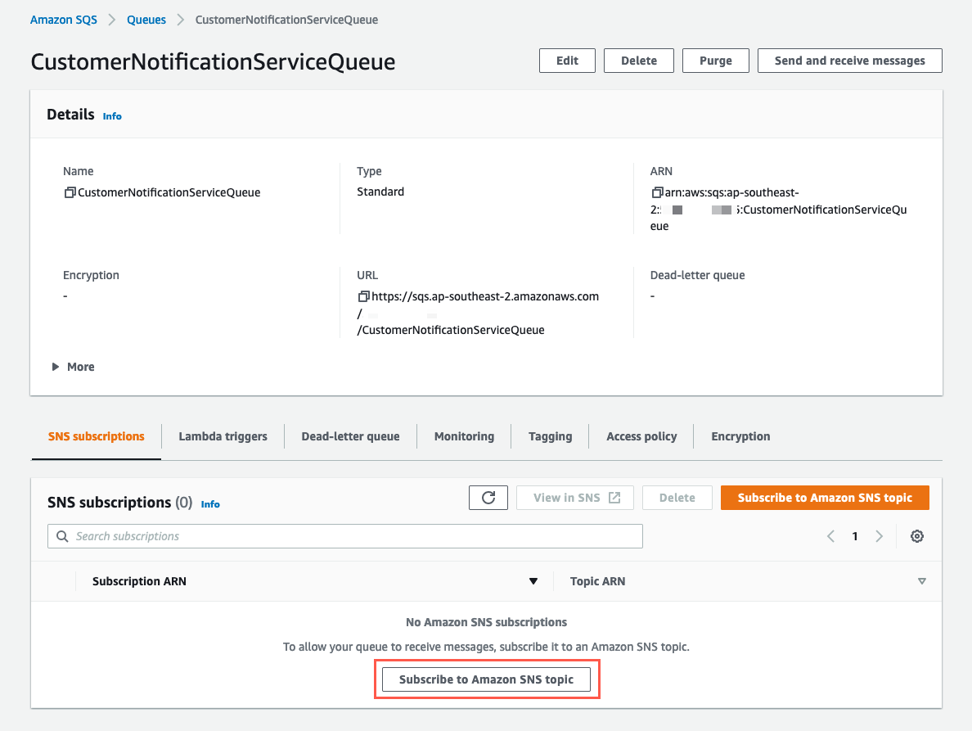The width and height of the screenshot is (972, 731).
Task: Sort by Topic ARN column arrow
Action: tap(922, 581)
